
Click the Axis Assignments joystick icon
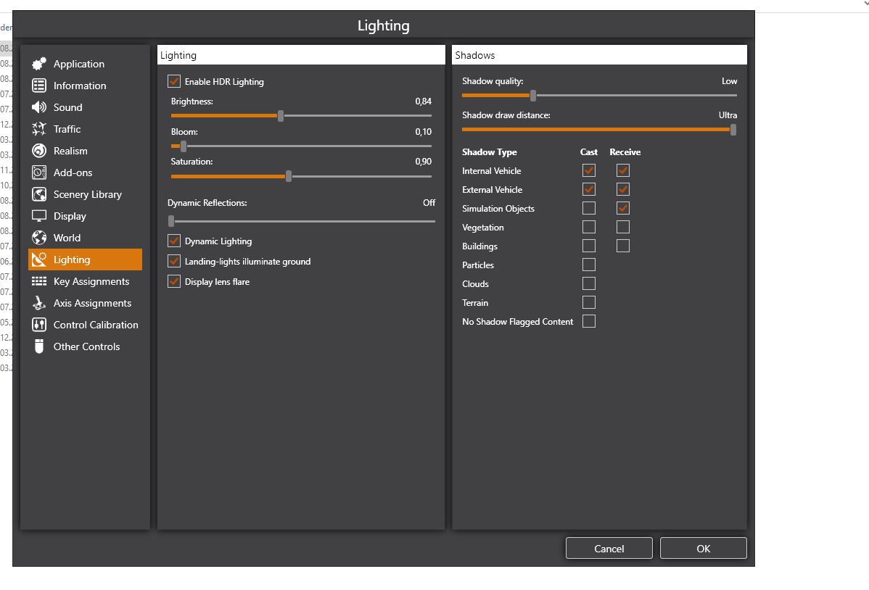pos(38,303)
